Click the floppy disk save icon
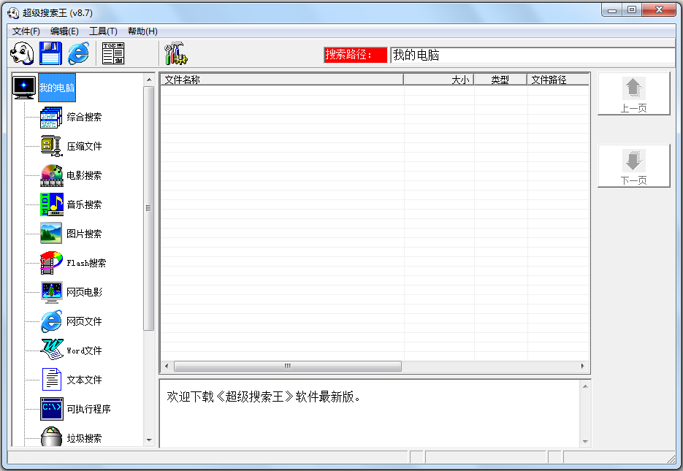Viewport: 683px width, 471px height. coord(50,53)
